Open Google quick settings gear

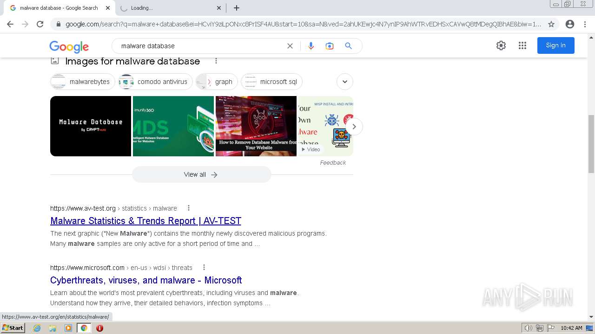pos(501,45)
